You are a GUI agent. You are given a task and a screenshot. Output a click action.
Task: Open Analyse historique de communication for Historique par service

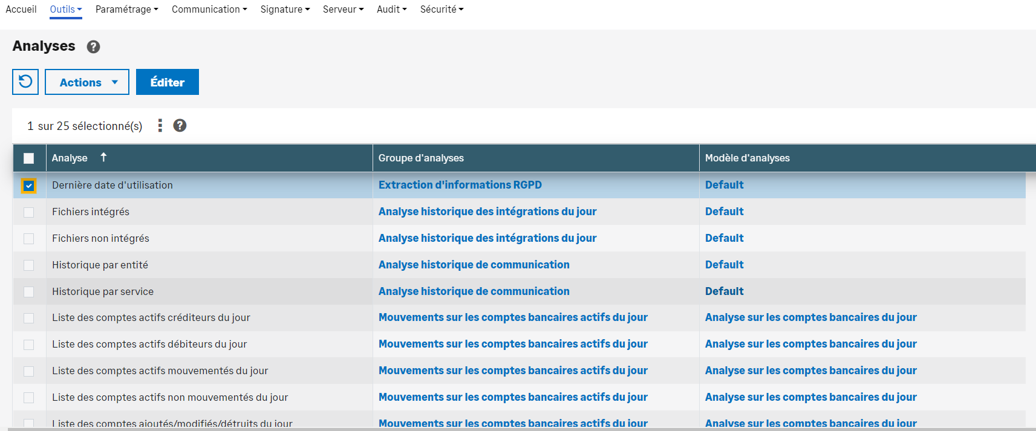[474, 291]
